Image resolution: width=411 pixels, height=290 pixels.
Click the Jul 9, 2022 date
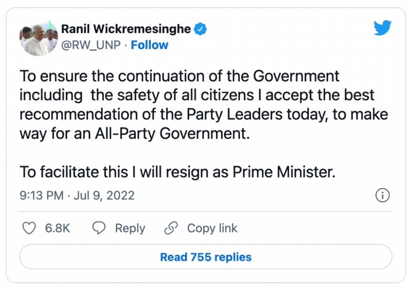click(104, 196)
